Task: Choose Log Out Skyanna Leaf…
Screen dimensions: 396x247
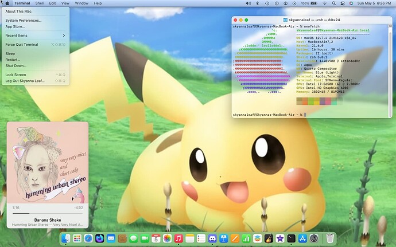Action: (36, 81)
